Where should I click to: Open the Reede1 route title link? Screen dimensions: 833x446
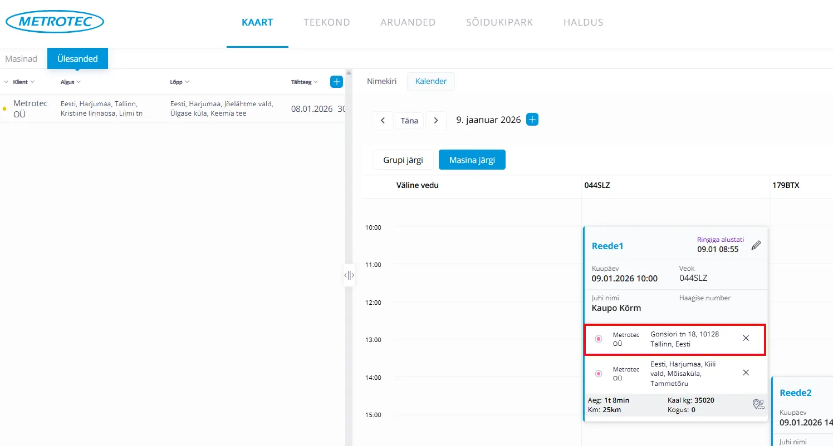point(607,246)
